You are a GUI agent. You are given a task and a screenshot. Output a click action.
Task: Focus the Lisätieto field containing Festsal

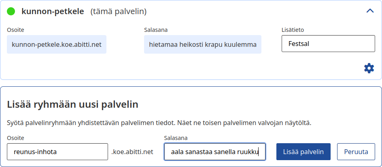point(328,44)
